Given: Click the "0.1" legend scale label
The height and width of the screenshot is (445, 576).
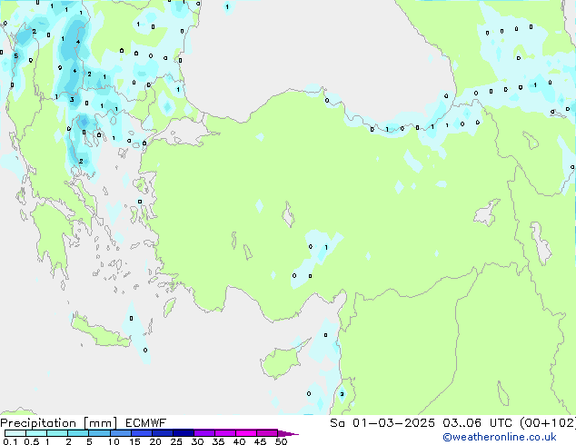Looking at the screenshot, I should (x=10, y=441).
